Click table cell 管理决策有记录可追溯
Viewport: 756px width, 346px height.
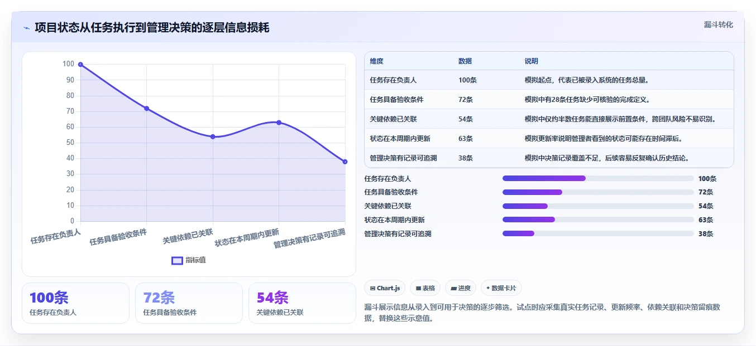click(x=403, y=158)
